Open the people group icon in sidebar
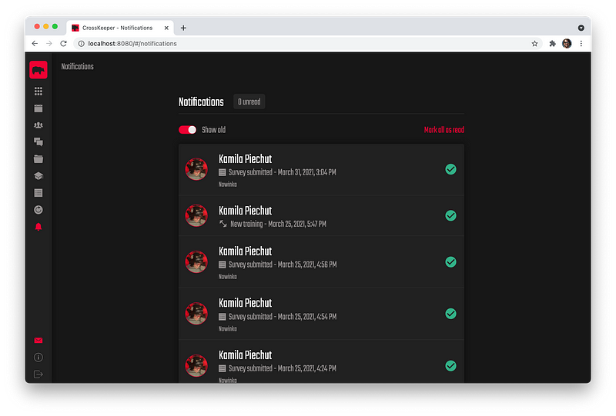 point(38,125)
